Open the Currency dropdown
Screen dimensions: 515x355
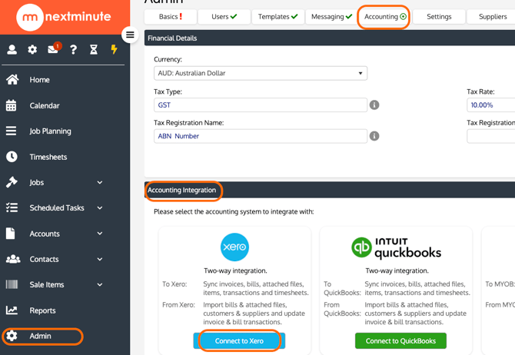(x=260, y=74)
